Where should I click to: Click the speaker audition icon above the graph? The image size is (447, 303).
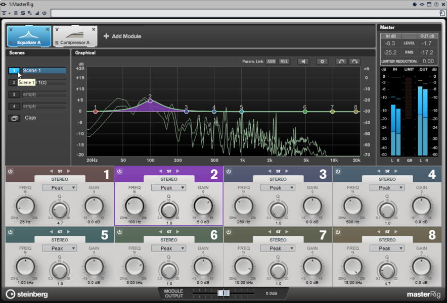[303, 62]
